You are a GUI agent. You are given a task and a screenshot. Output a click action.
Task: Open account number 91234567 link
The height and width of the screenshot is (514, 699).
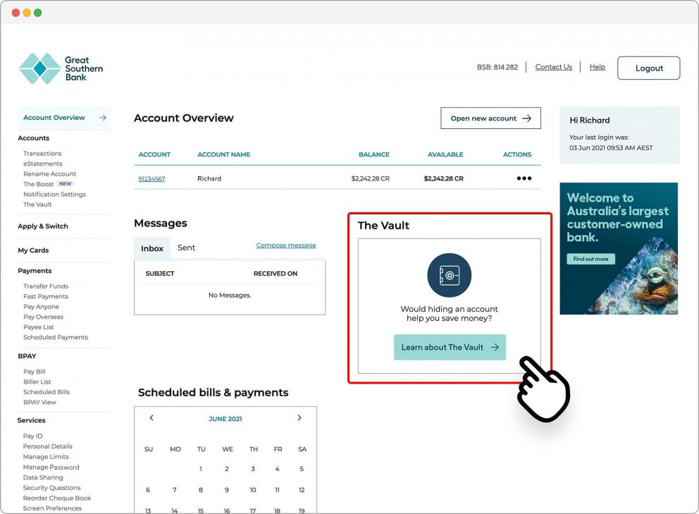(151, 179)
